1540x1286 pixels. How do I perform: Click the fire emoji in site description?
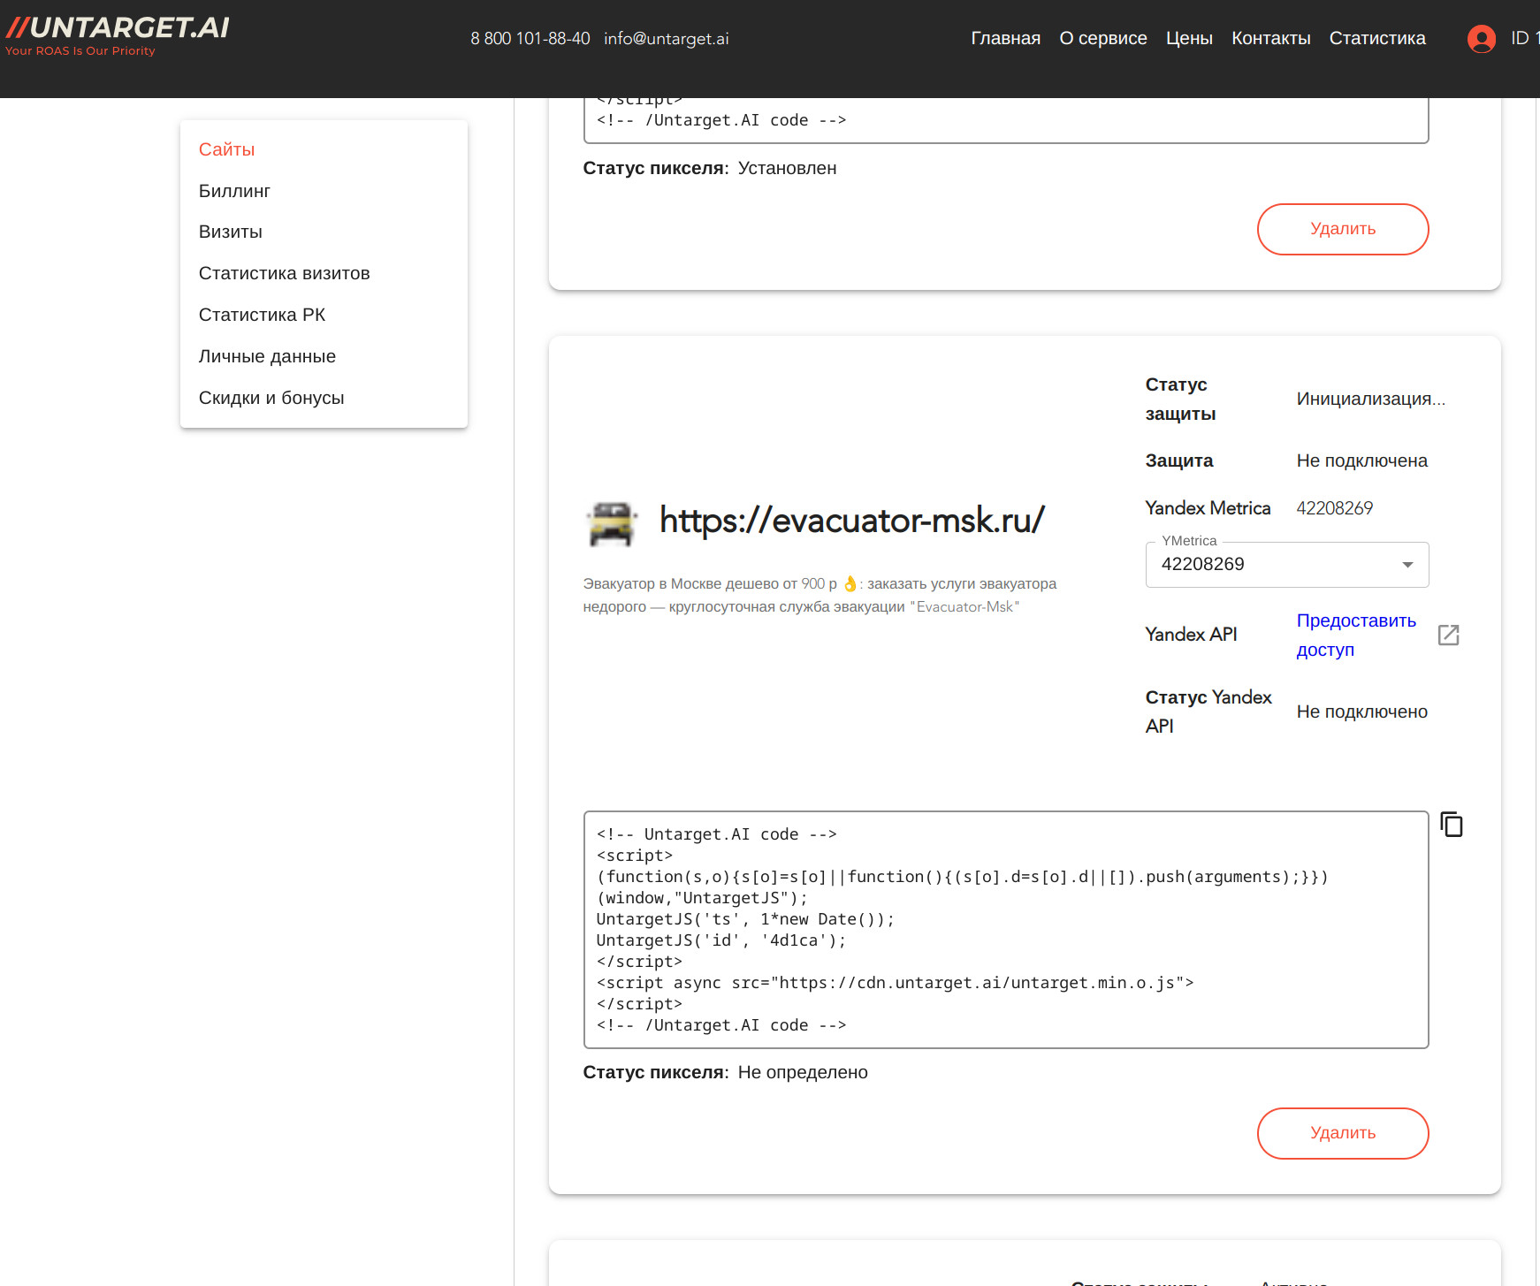click(x=850, y=583)
